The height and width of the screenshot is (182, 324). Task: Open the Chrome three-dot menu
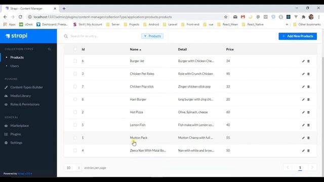[319, 17]
